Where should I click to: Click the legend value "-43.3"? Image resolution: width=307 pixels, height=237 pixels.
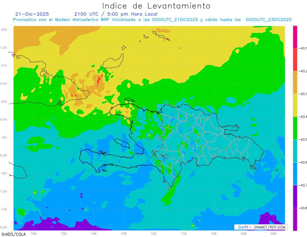click(303, 94)
